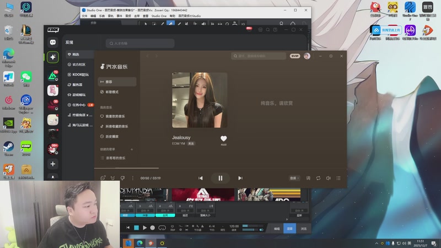Open the play queue list icon
Screen dimensions: 441x248
click(338, 178)
